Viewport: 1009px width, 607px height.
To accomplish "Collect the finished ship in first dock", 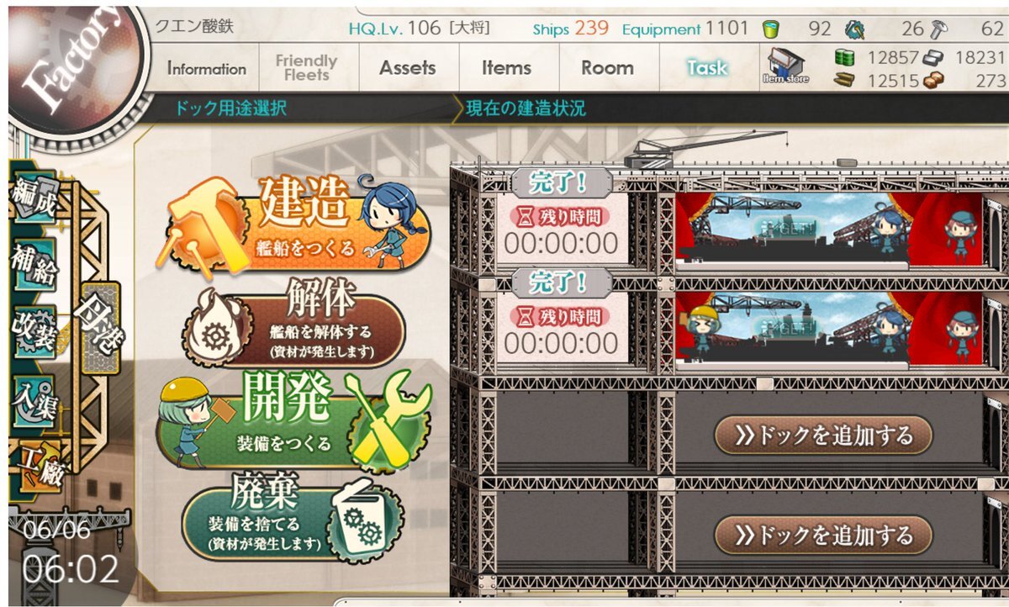I will coord(828,230).
